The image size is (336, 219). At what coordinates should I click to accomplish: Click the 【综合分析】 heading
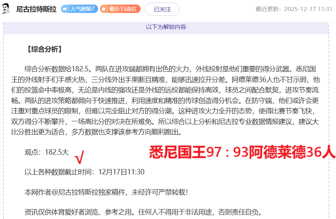(43, 49)
